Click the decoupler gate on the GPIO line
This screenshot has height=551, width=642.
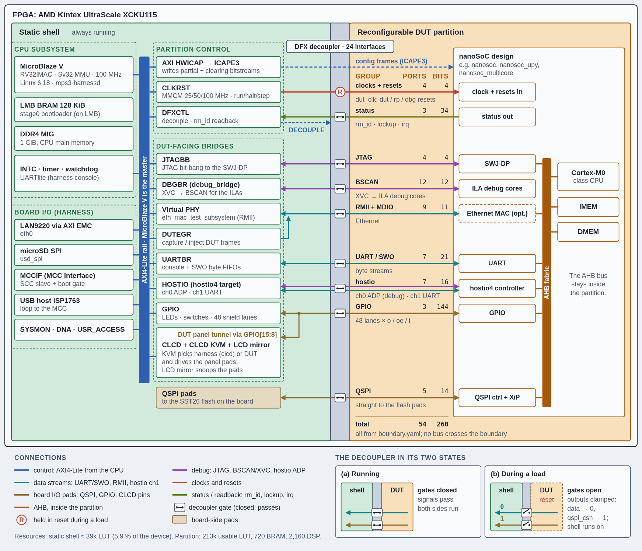(x=340, y=313)
